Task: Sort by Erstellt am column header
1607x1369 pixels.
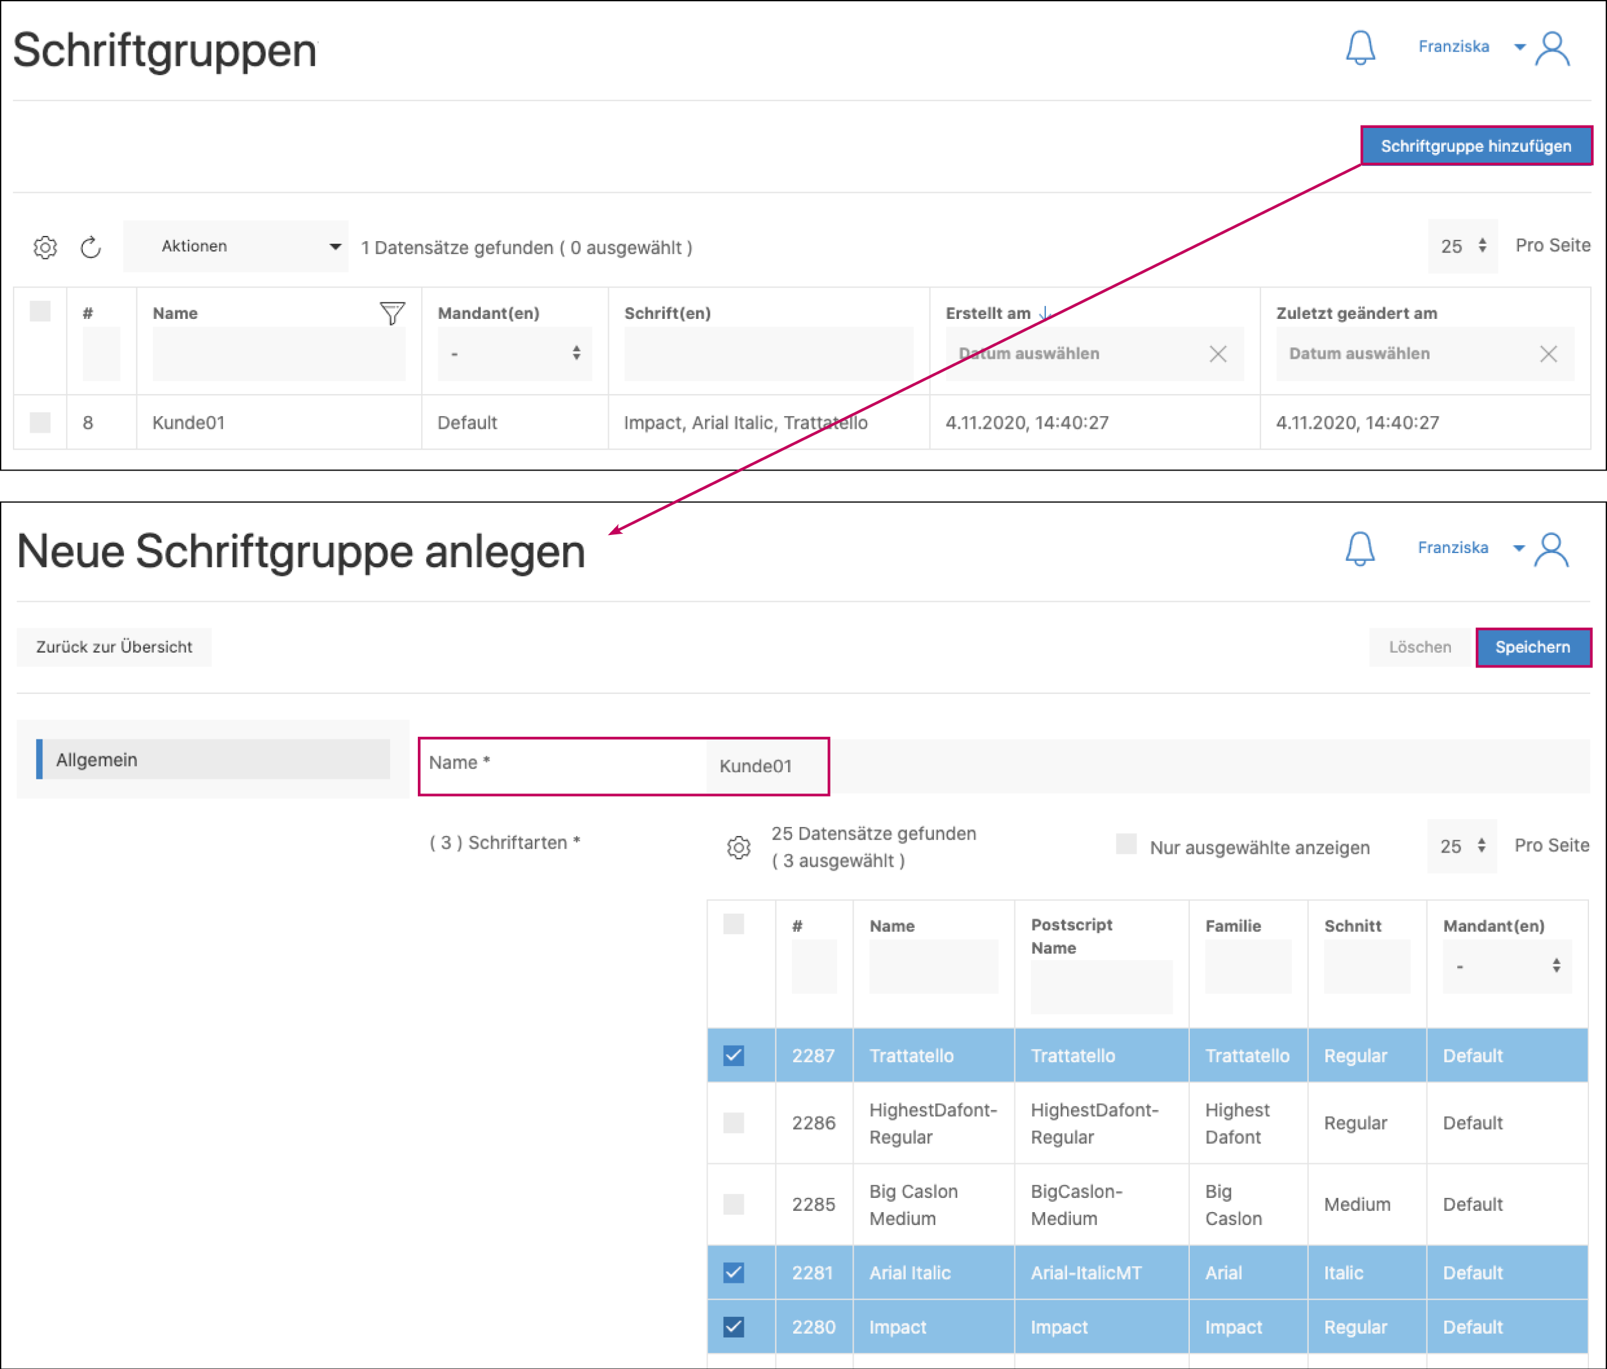Action: 987,313
